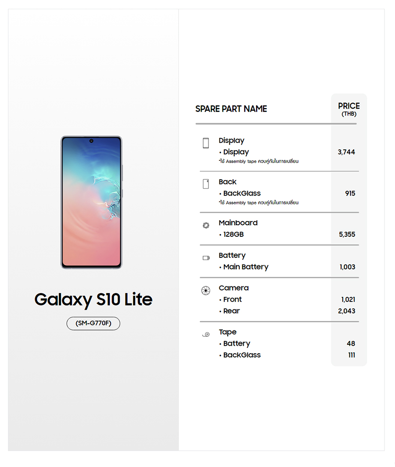The height and width of the screenshot is (467, 395).
Task: Click the Tape Battery price 48
Action: click(351, 344)
